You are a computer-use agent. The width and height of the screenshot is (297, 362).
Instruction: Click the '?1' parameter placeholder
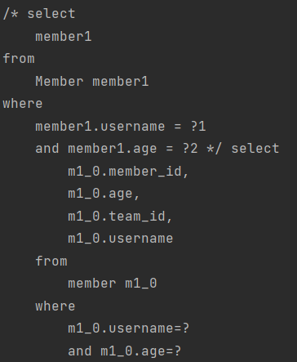coord(198,126)
